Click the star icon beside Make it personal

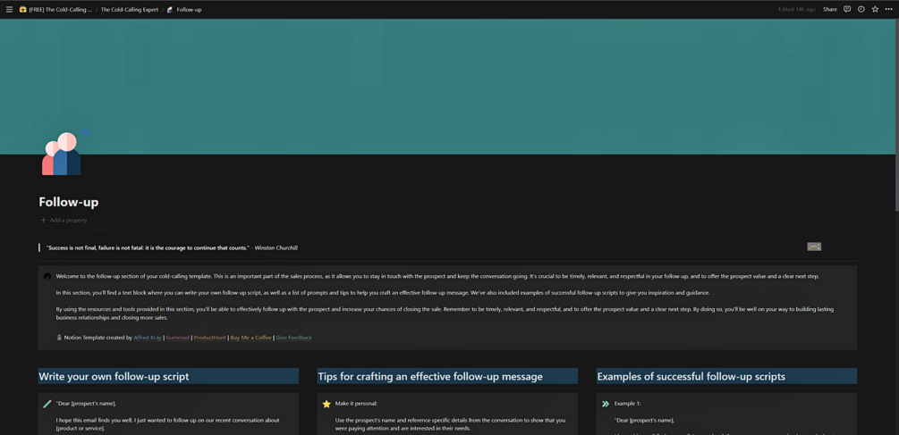point(327,404)
